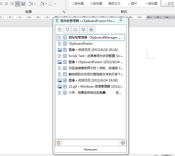Clear clipboard history with trash icon
The image size is (175, 156).
(59, 143)
